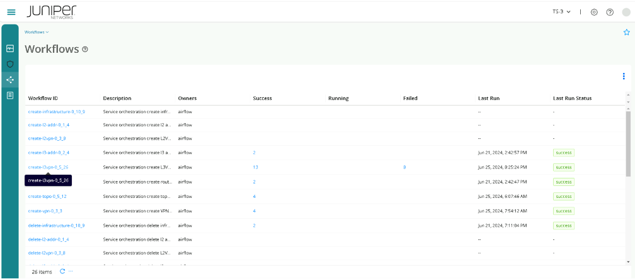The height and width of the screenshot is (279, 635).
Task: Click the 26 Items count label
Action: coord(42,271)
